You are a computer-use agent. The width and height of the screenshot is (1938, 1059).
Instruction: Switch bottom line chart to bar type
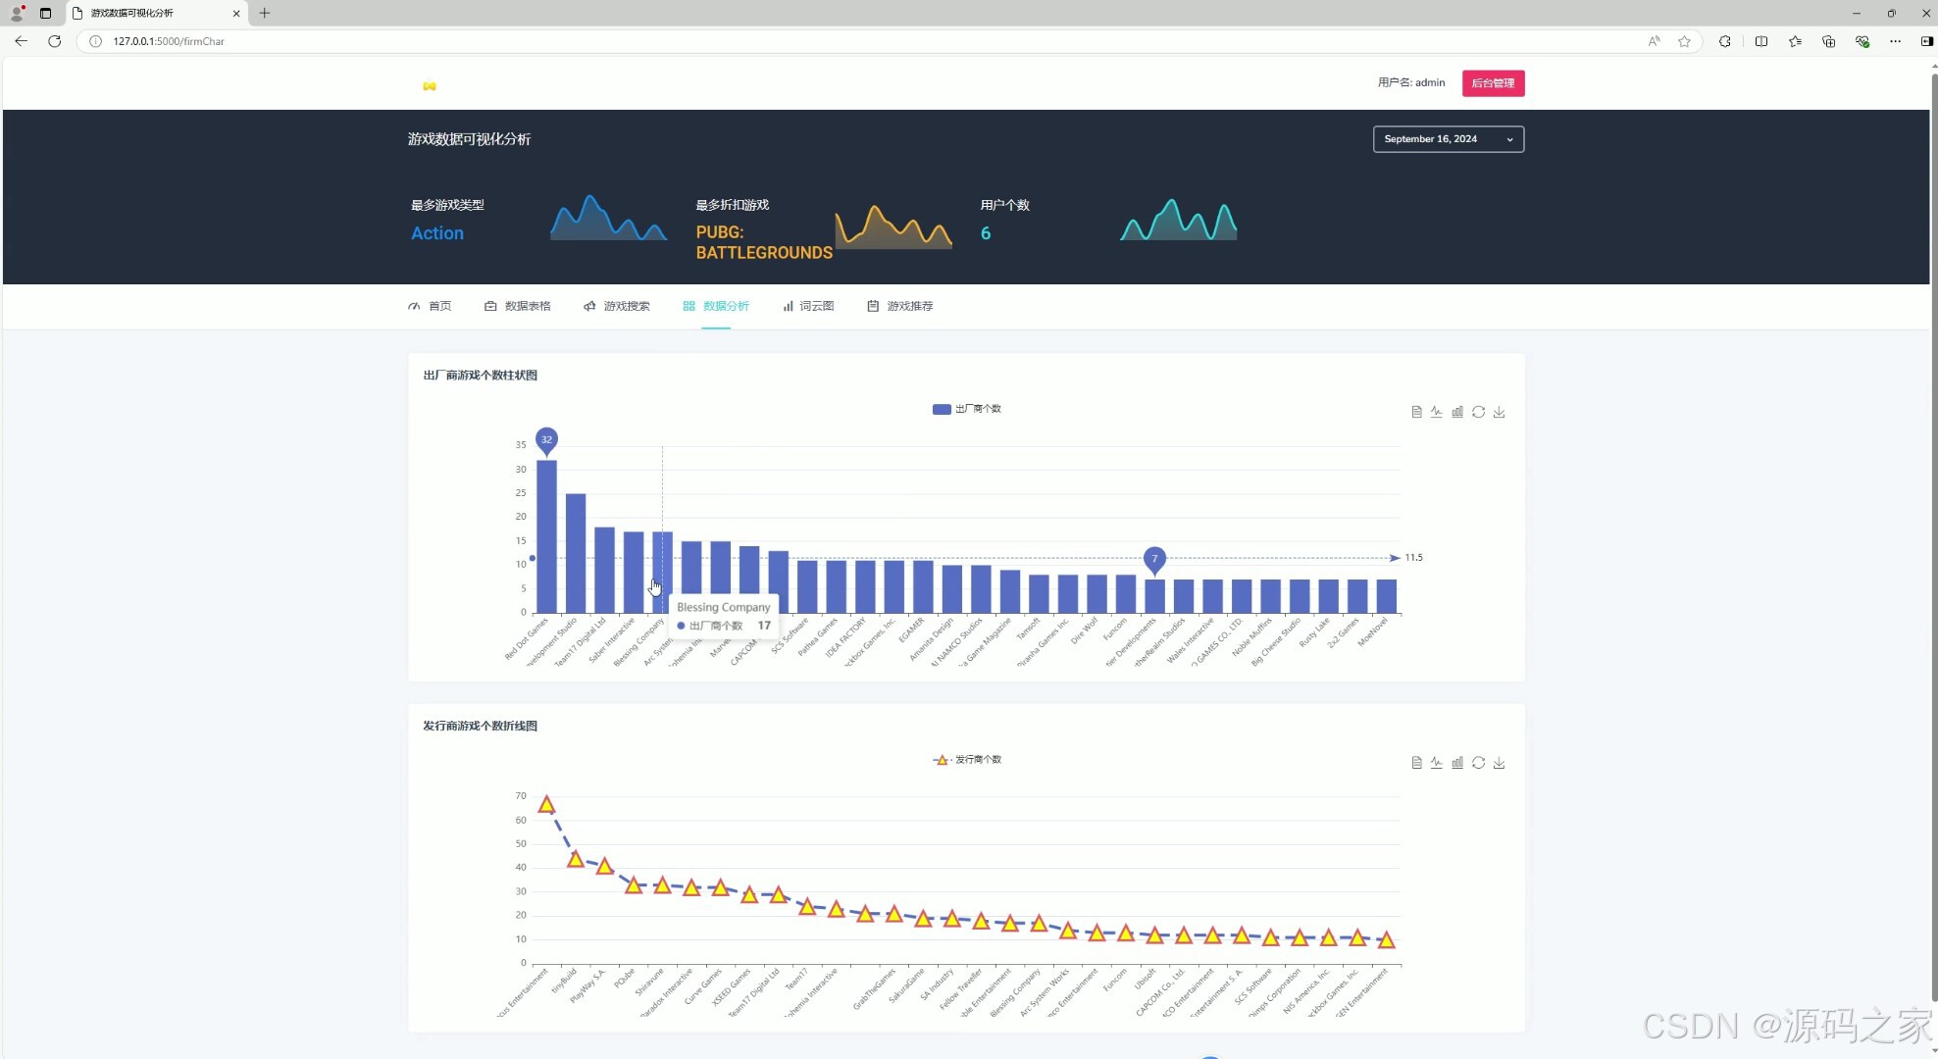1457,763
